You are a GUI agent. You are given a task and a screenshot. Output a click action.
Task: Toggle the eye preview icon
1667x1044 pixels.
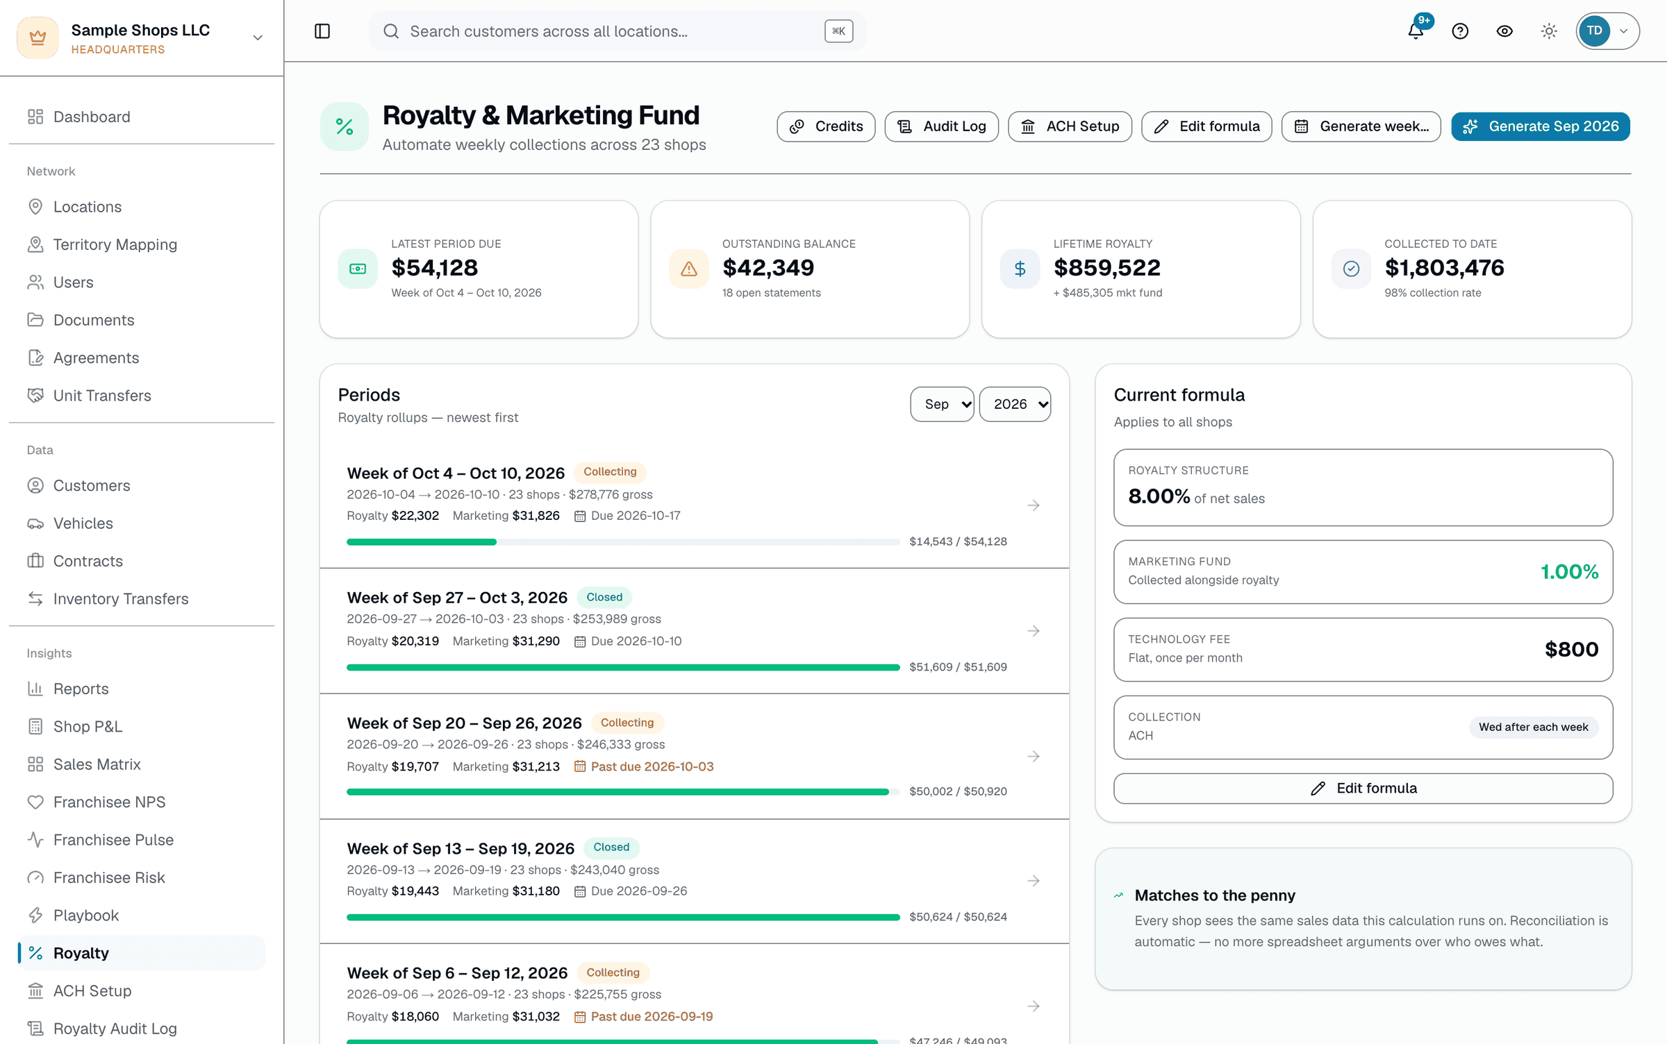point(1504,31)
